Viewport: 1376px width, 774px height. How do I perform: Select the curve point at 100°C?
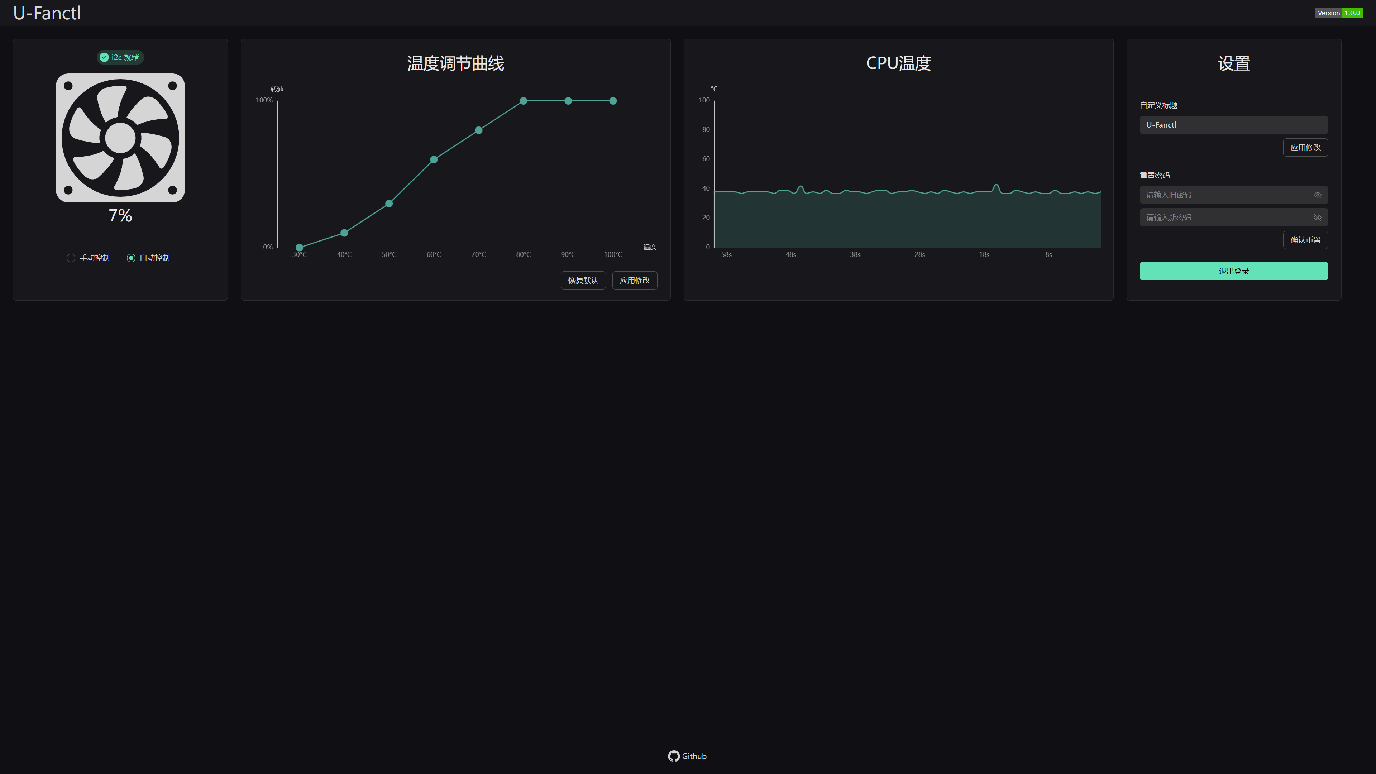click(613, 100)
